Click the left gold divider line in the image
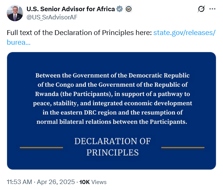Viewport: 223px width, 190px height. [x=41, y=148]
